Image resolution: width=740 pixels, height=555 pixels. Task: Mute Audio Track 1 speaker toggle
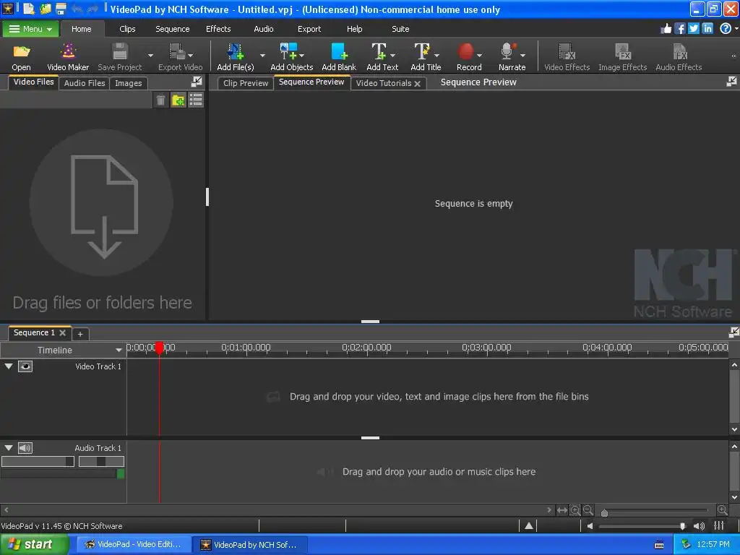point(25,448)
